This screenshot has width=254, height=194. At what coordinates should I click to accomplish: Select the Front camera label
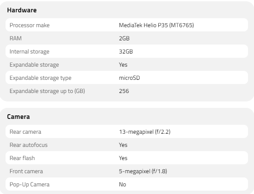26,172
